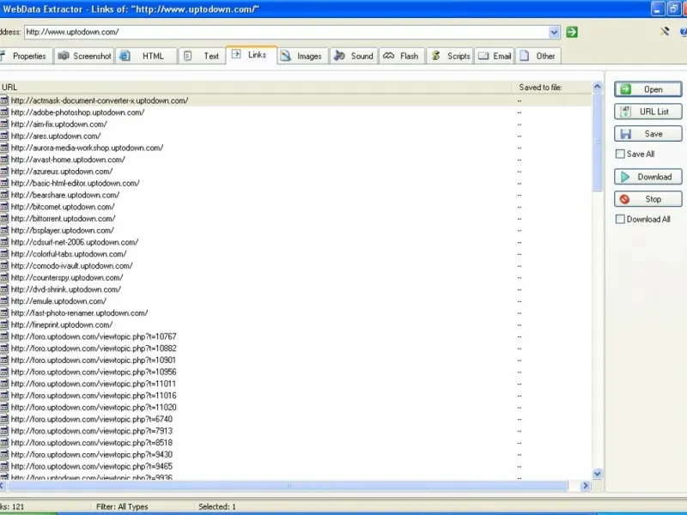This screenshot has width=687, height=515.
Task: Click the Flash tab icon
Action: (x=389, y=56)
